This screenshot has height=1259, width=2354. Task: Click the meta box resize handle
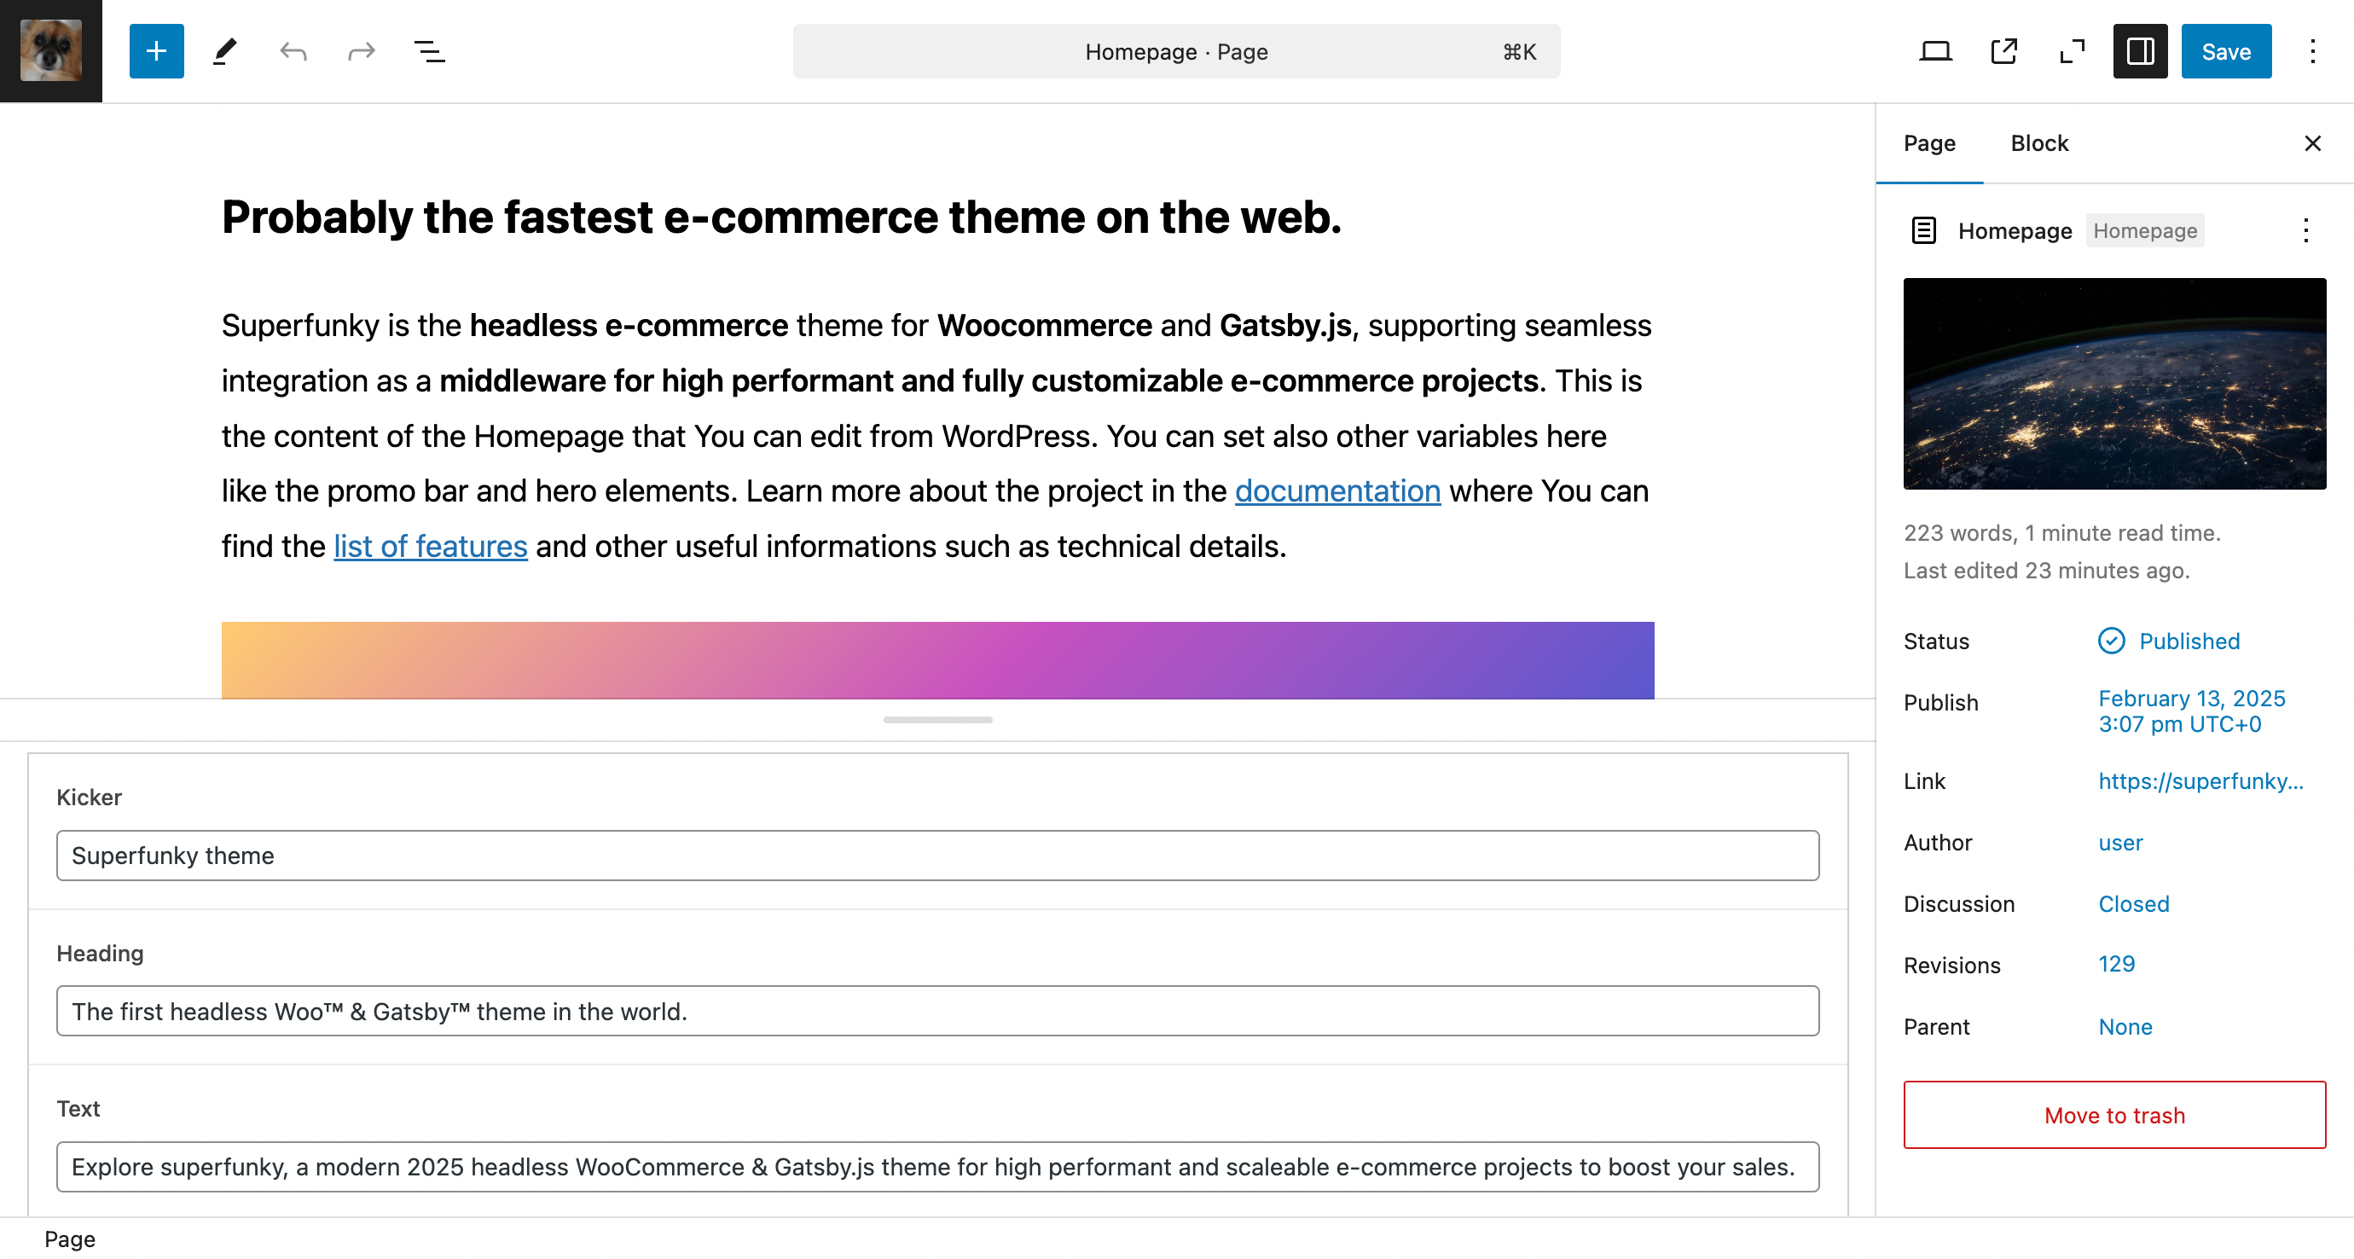pos(937,720)
